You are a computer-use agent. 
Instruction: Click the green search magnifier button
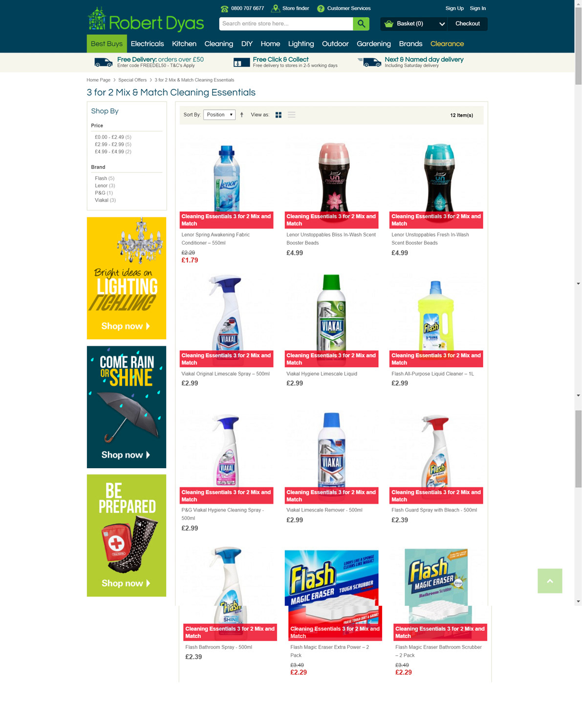point(361,23)
